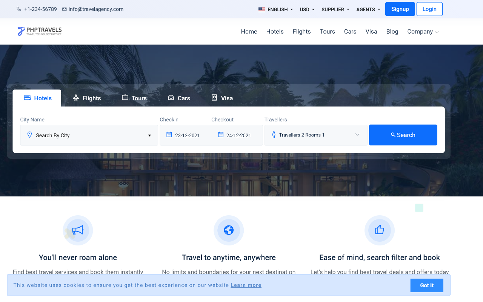Click the megaphone feature icon
The width and height of the screenshot is (483, 302).
tap(78, 230)
